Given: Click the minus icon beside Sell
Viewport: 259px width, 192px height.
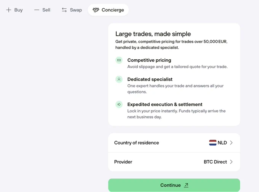Looking at the screenshot, I should (x=37, y=10).
